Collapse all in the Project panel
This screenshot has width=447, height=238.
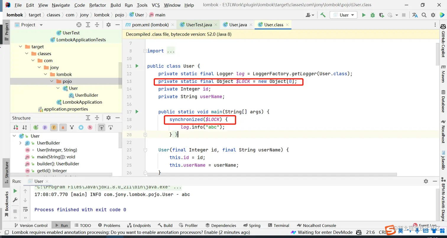tap(97, 25)
